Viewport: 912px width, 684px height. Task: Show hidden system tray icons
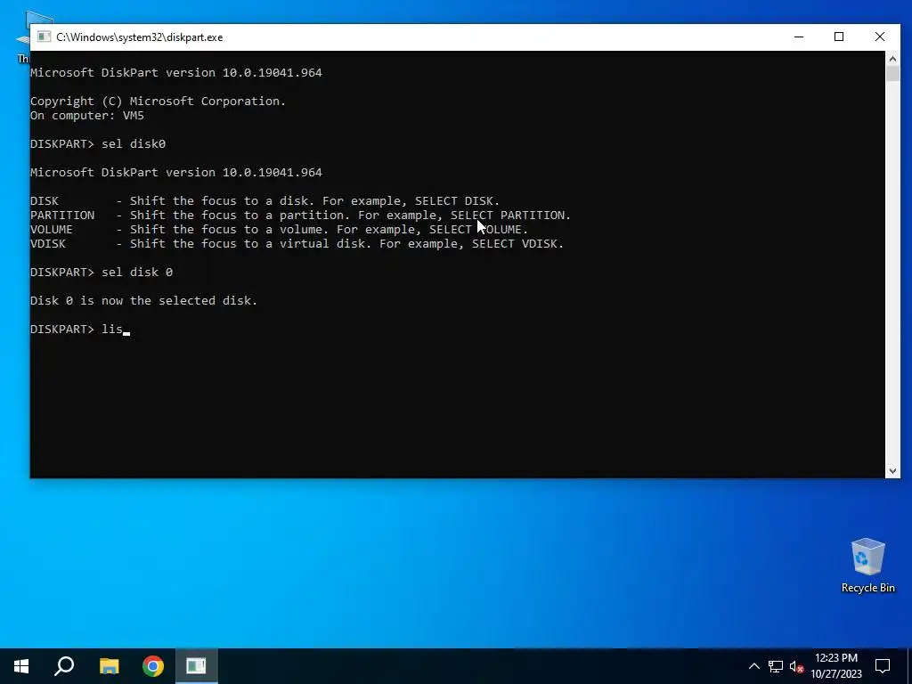pyautogui.click(x=753, y=666)
